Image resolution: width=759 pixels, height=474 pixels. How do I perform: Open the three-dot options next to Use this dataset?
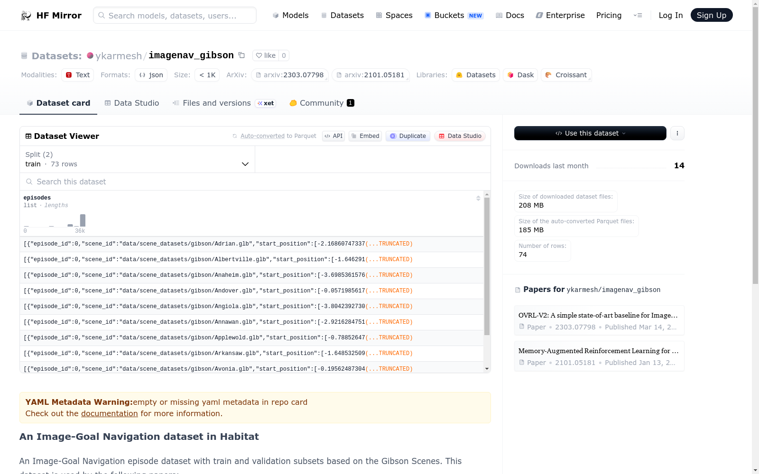tap(677, 133)
